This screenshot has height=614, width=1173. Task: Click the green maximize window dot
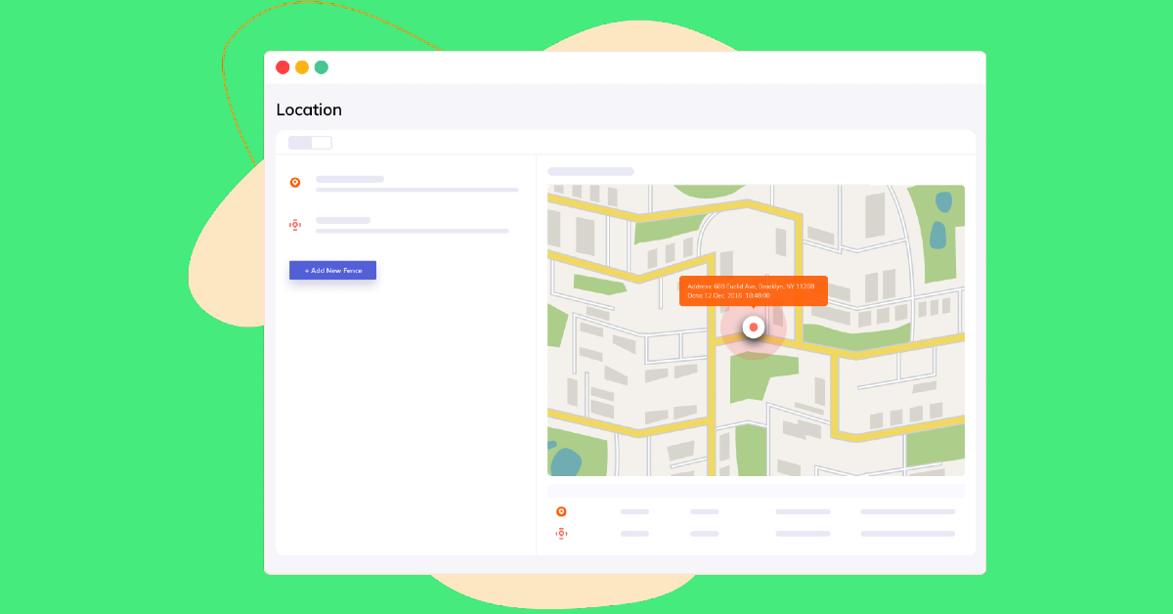click(x=322, y=67)
